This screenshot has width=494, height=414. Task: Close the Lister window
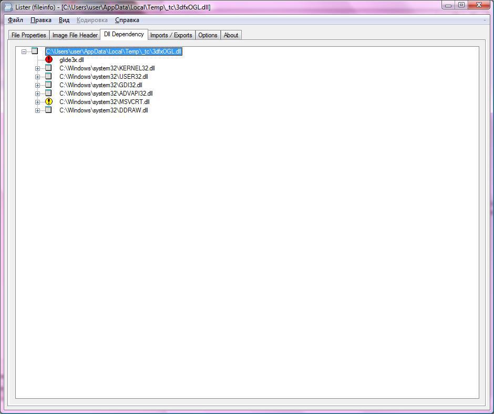pyautogui.click(x=479, y=5)
